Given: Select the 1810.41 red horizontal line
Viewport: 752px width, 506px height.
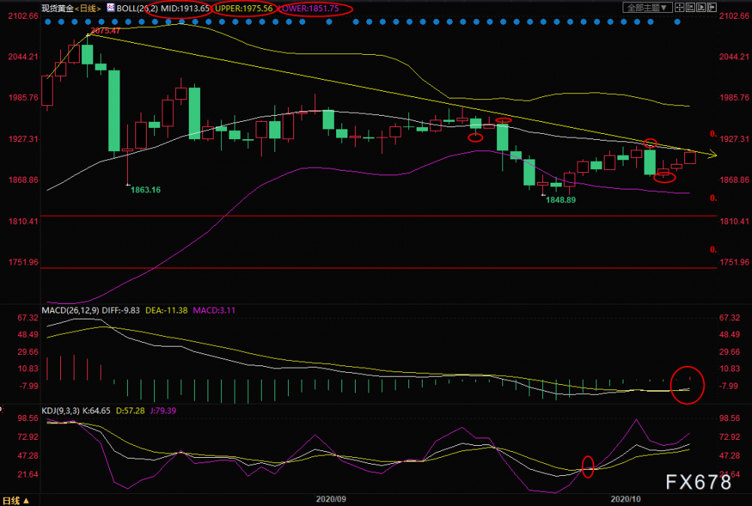Looking at the screenshot, I should click(379, 217).
